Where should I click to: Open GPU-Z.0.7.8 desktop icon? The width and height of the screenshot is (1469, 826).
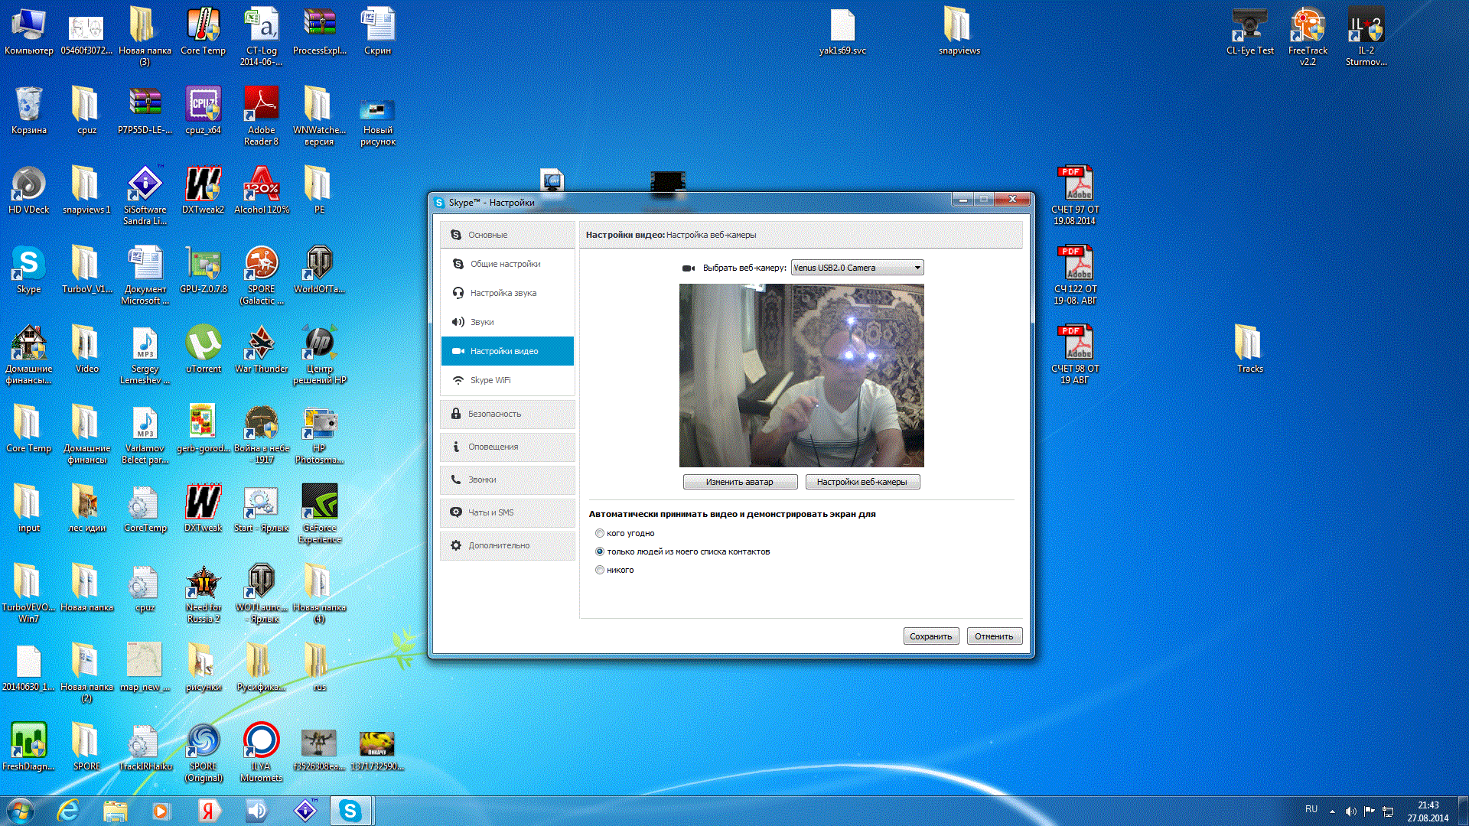click(x=203, y=270)
